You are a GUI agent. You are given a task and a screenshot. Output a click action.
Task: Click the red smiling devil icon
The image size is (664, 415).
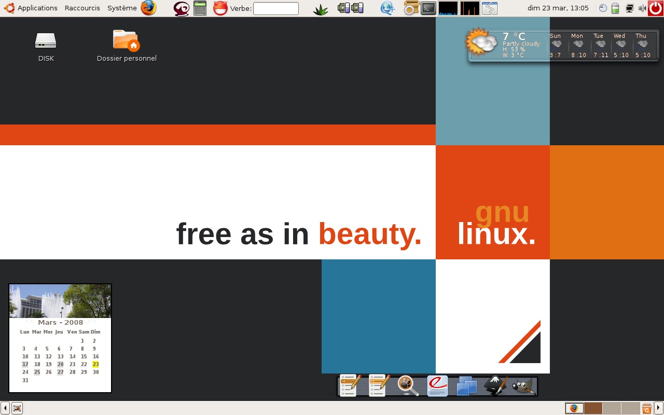[220, 8]
